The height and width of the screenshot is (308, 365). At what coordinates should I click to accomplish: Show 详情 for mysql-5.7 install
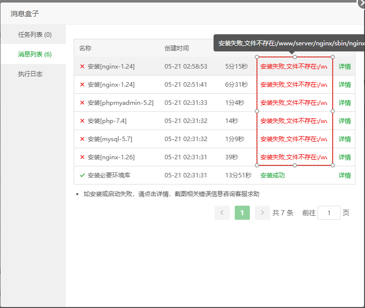(x=344, y=139)
